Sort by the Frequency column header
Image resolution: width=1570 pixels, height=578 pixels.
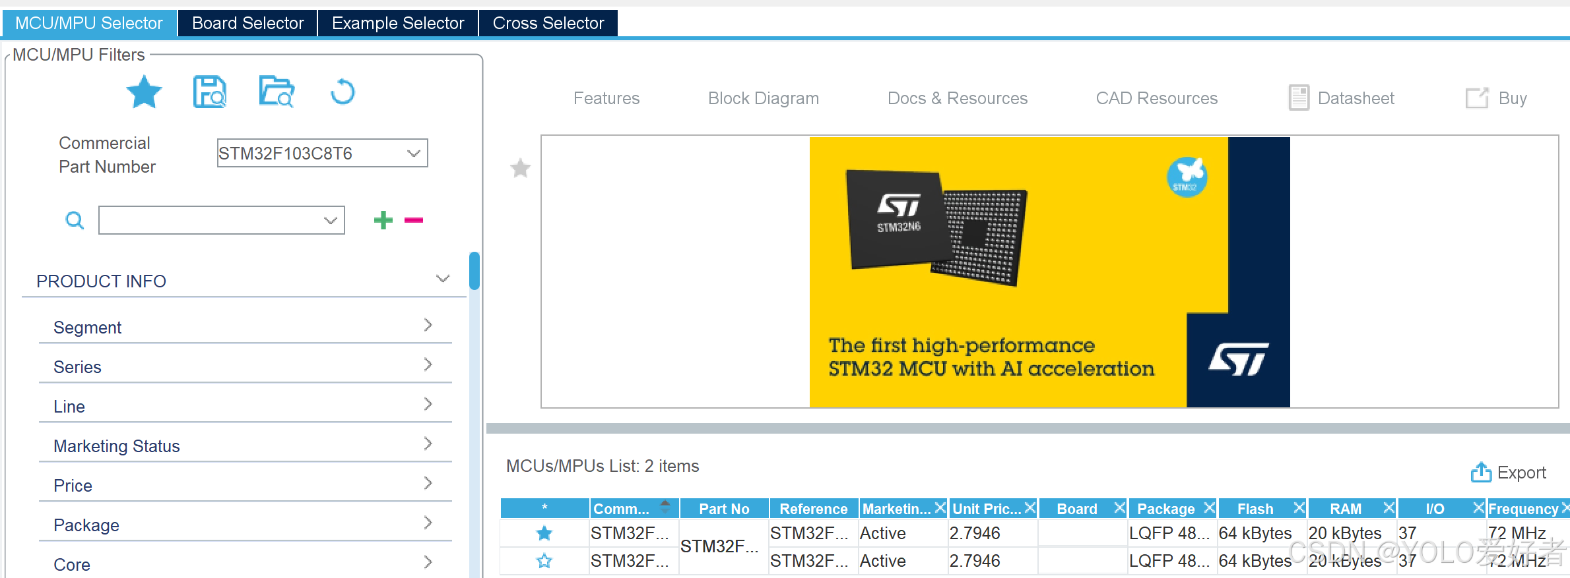point(1523,509)
